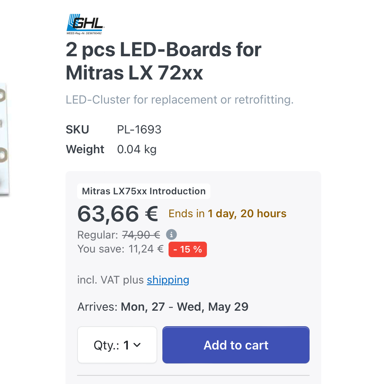Click the red -15 % discount badge

188,249
